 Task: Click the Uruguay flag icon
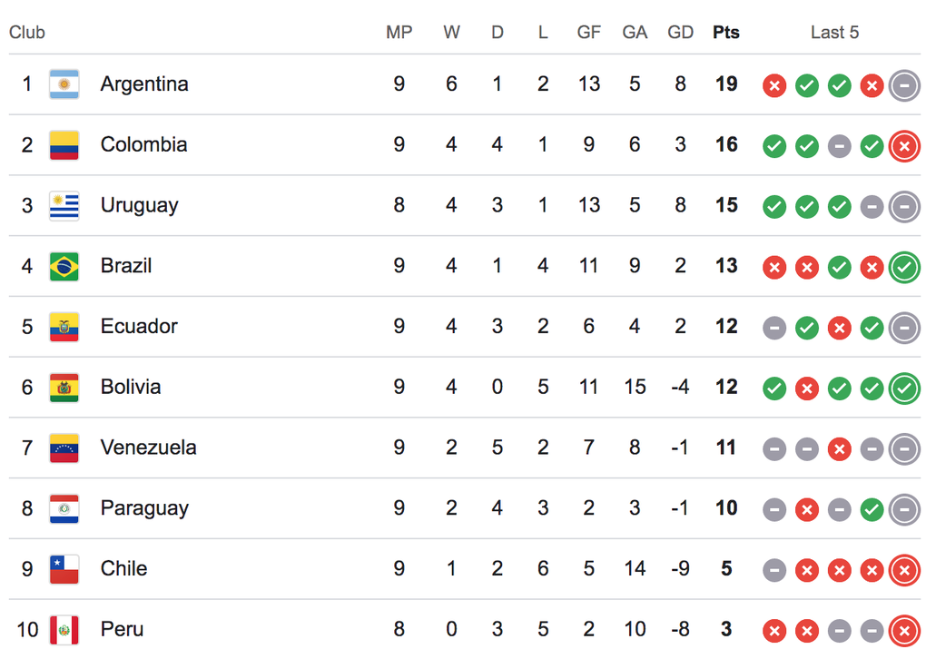coord(64,205)
